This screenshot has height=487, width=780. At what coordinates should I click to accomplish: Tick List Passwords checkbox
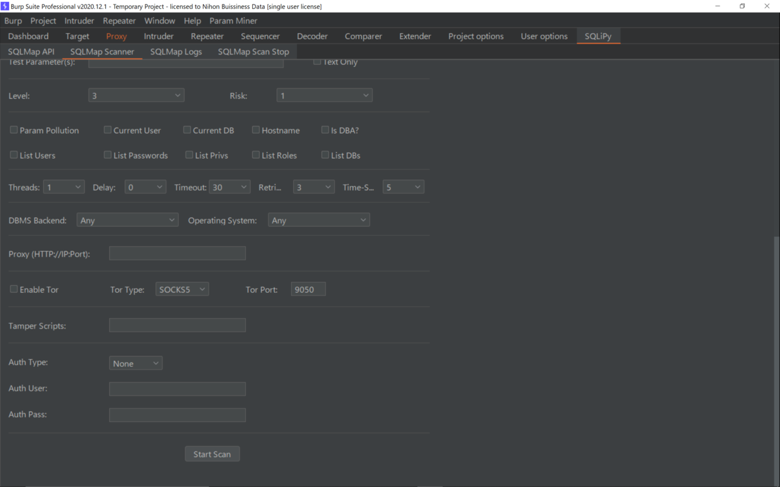tap(108, 155)
